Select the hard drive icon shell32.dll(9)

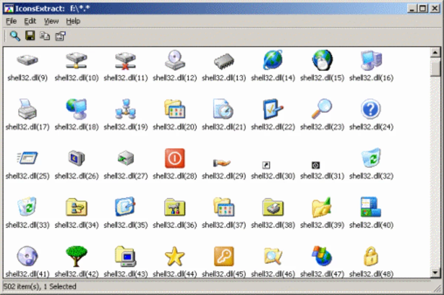click(x=27, y=60)
